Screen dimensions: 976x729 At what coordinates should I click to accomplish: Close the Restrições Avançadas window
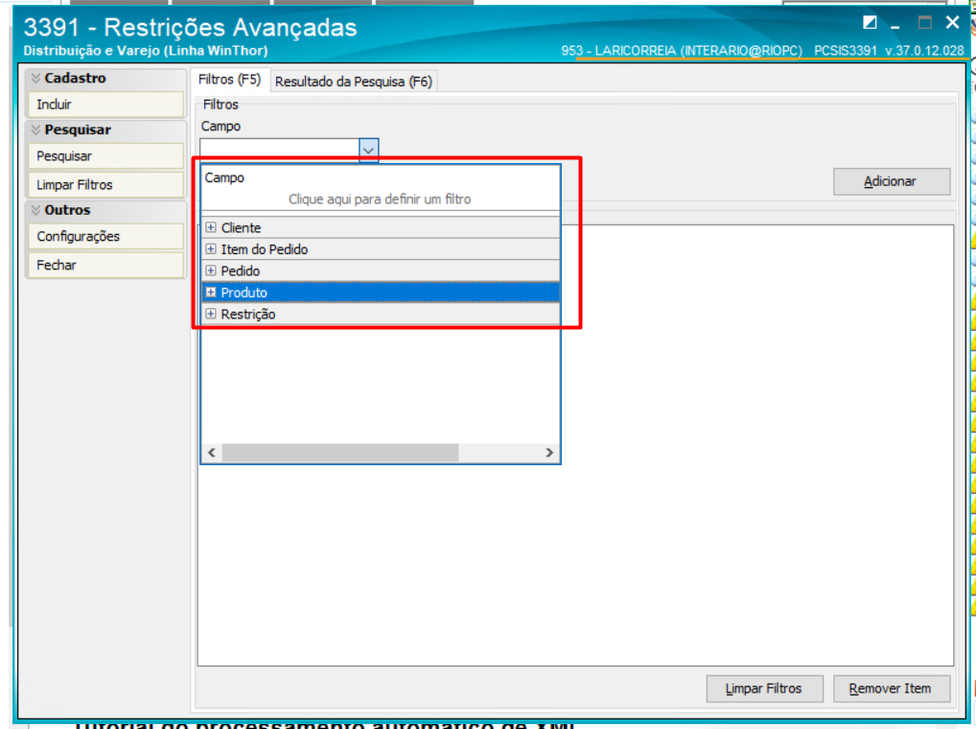tap(952, 23)
